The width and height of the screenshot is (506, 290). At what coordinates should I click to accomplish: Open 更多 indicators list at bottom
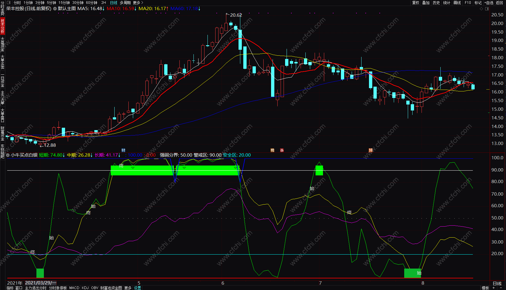[128, 288]
